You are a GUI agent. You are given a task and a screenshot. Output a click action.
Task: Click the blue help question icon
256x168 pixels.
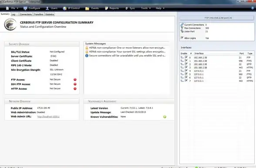[253, 8]
